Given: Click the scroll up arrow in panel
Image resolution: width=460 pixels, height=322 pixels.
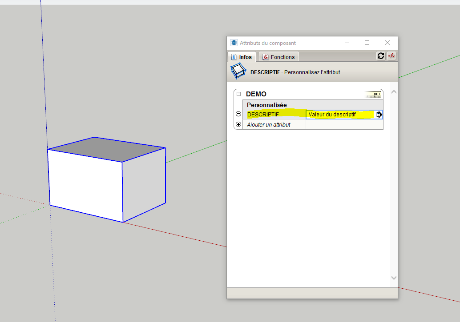Looking at the screenshot, I should 394,91.
